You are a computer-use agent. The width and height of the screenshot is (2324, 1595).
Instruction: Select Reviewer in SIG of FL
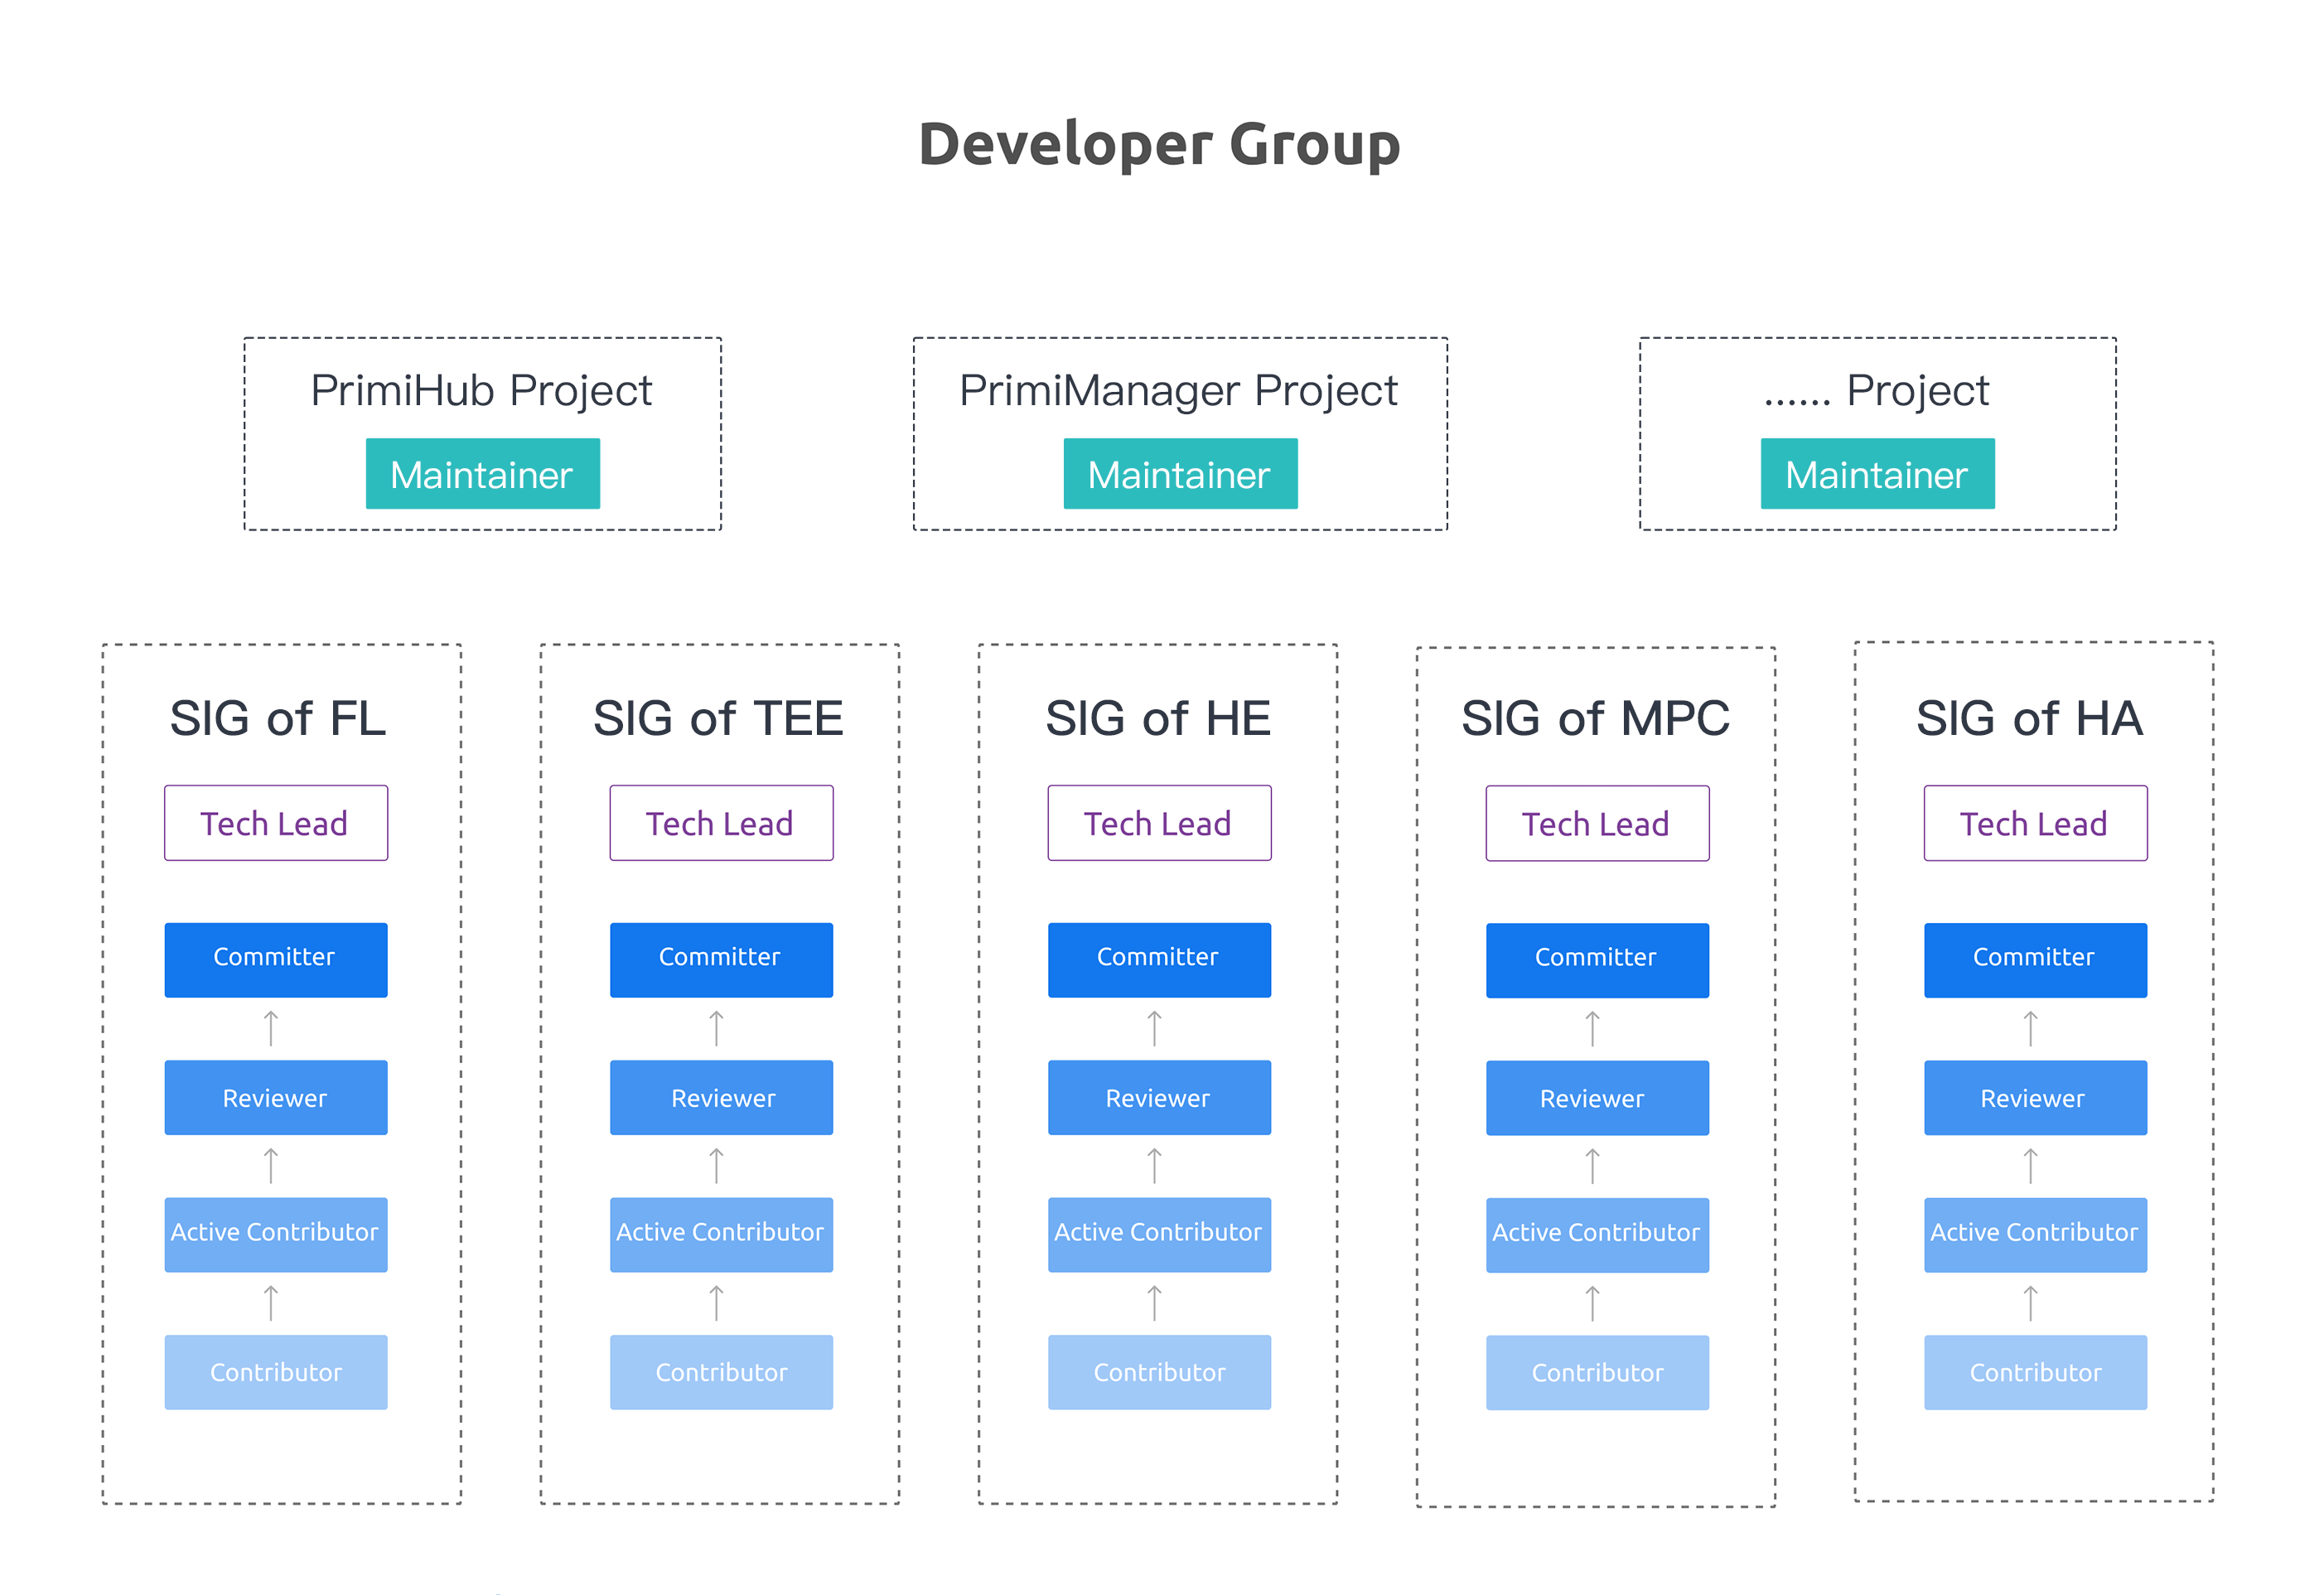pyautogui.click(x=276, y=1098)
